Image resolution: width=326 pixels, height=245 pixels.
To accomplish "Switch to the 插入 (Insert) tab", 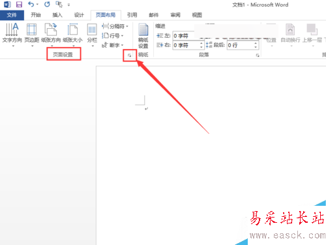I will click(57, 15).
